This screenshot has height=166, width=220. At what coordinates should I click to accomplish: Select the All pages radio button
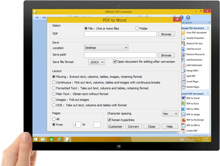tap(54, 119)
